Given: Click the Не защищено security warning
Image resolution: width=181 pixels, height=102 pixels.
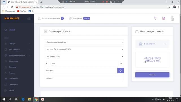Looking at the screenshot, I should (x=24, y=7).
